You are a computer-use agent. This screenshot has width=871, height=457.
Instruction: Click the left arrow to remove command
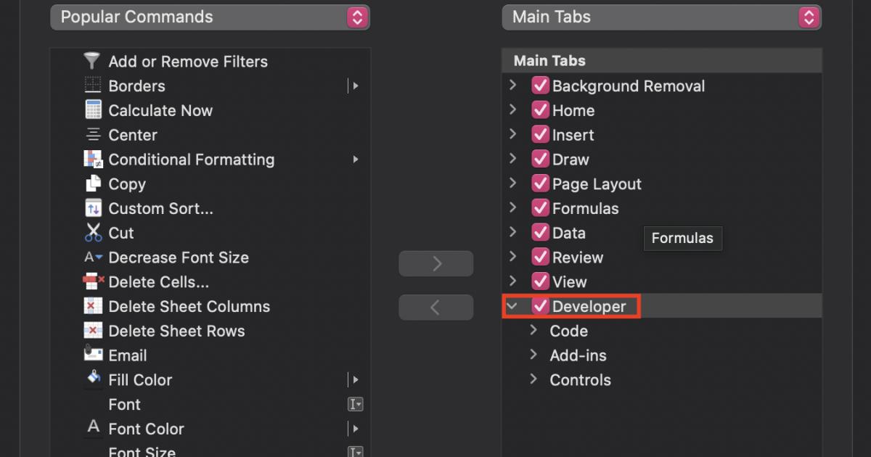(435, 307)
